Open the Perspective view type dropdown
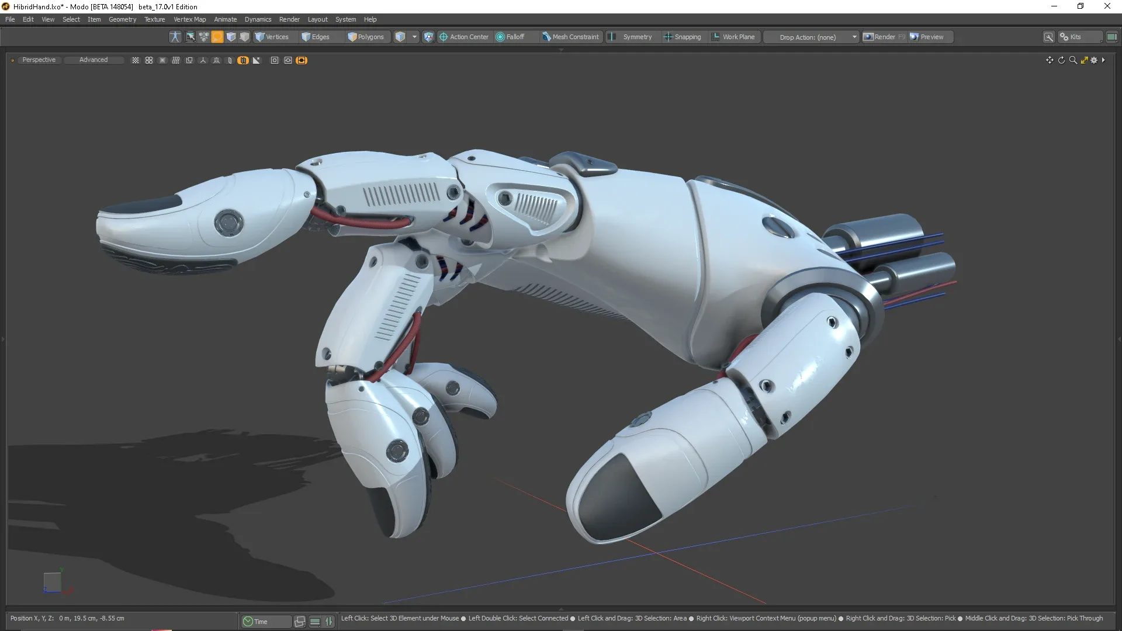This screenshot has height=631, width=1122. pos(39,60)
